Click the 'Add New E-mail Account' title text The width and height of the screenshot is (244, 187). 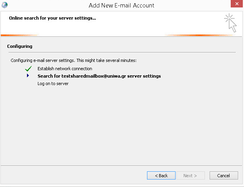(121, 5)
